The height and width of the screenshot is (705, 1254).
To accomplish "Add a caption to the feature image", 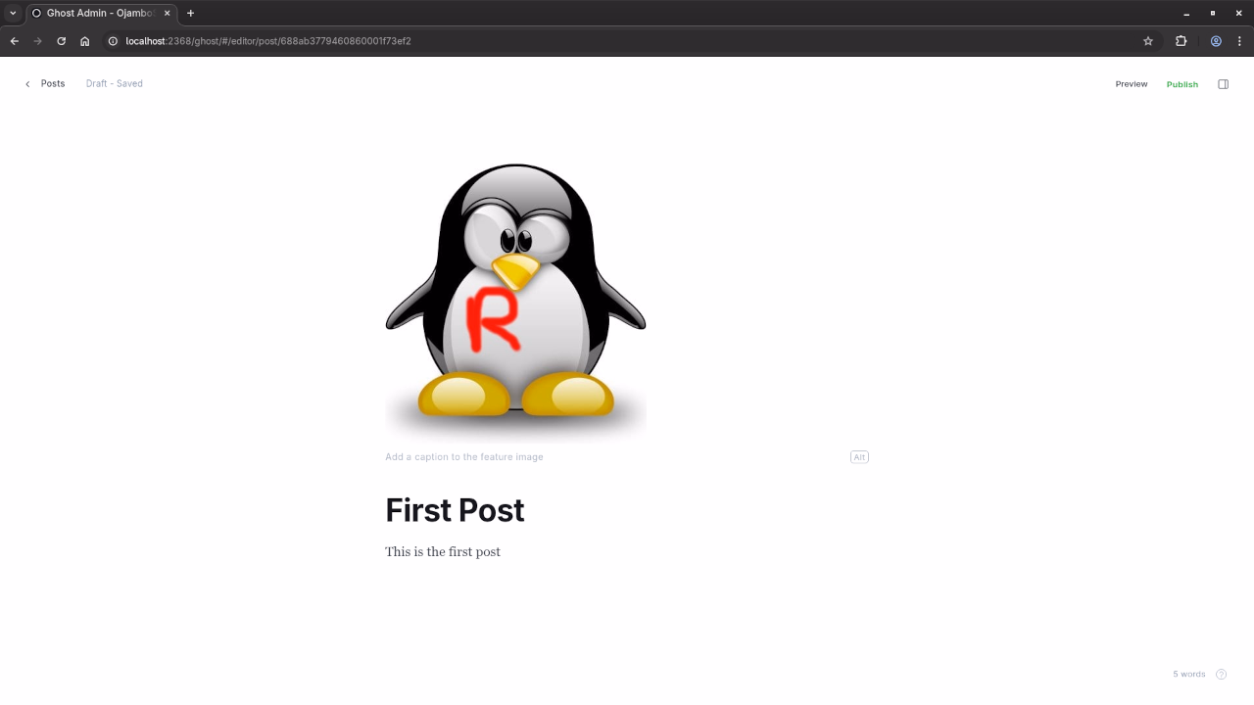I will [464, 457].
